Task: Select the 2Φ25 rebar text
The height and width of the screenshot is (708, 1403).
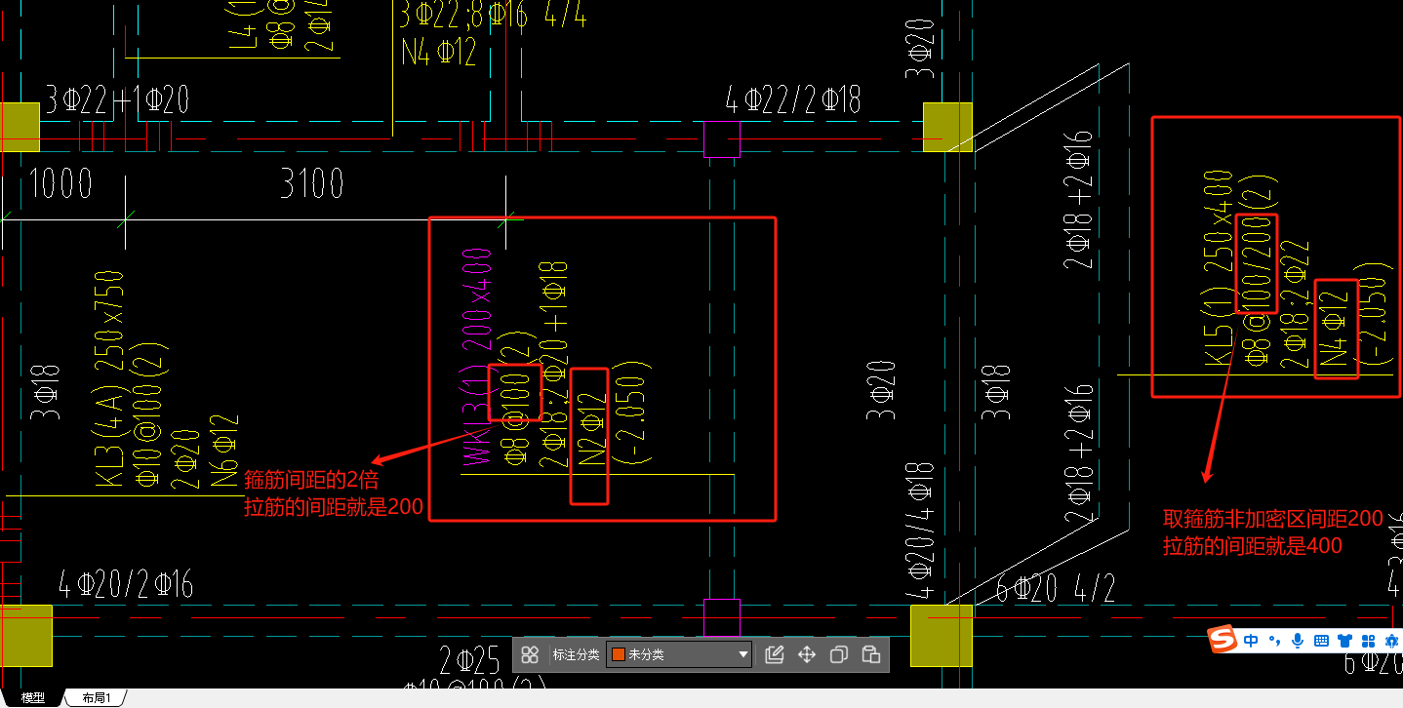Action: [x=470, y=660]
